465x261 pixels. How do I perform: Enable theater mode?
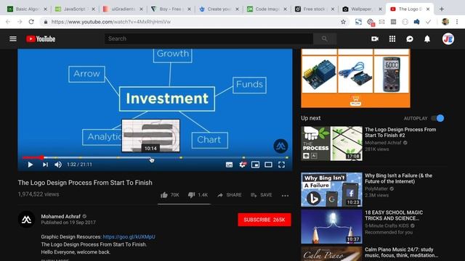pyautogui.click(x=268, y=165)
